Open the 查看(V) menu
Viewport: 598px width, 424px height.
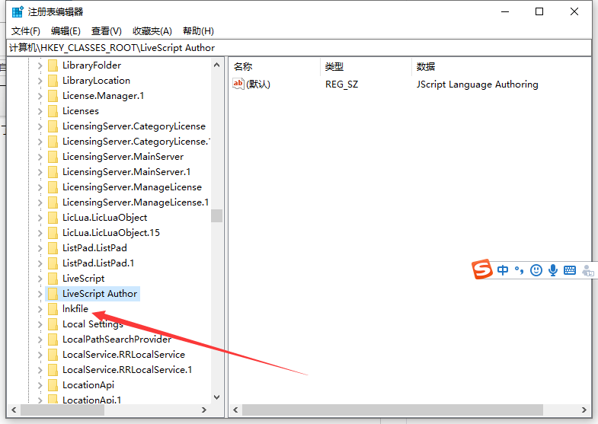coord(107,30)
